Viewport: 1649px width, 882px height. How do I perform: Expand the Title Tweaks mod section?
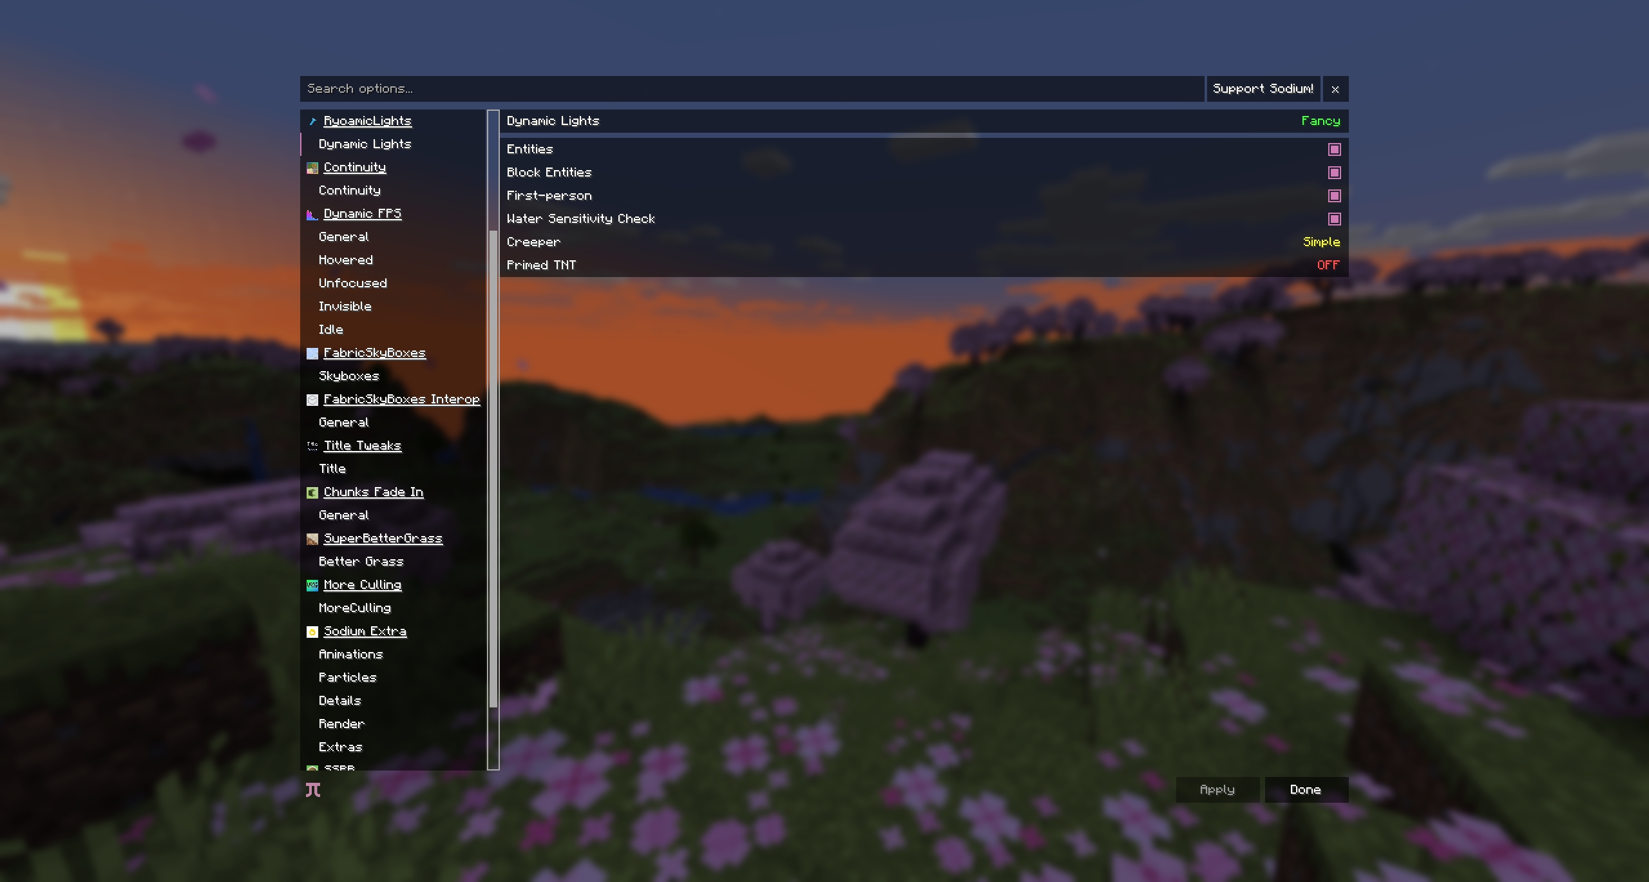tap(362, 445)
